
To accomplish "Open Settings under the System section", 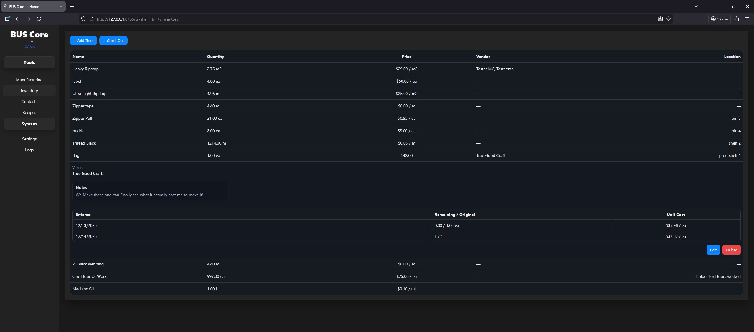I will point(29,139).
